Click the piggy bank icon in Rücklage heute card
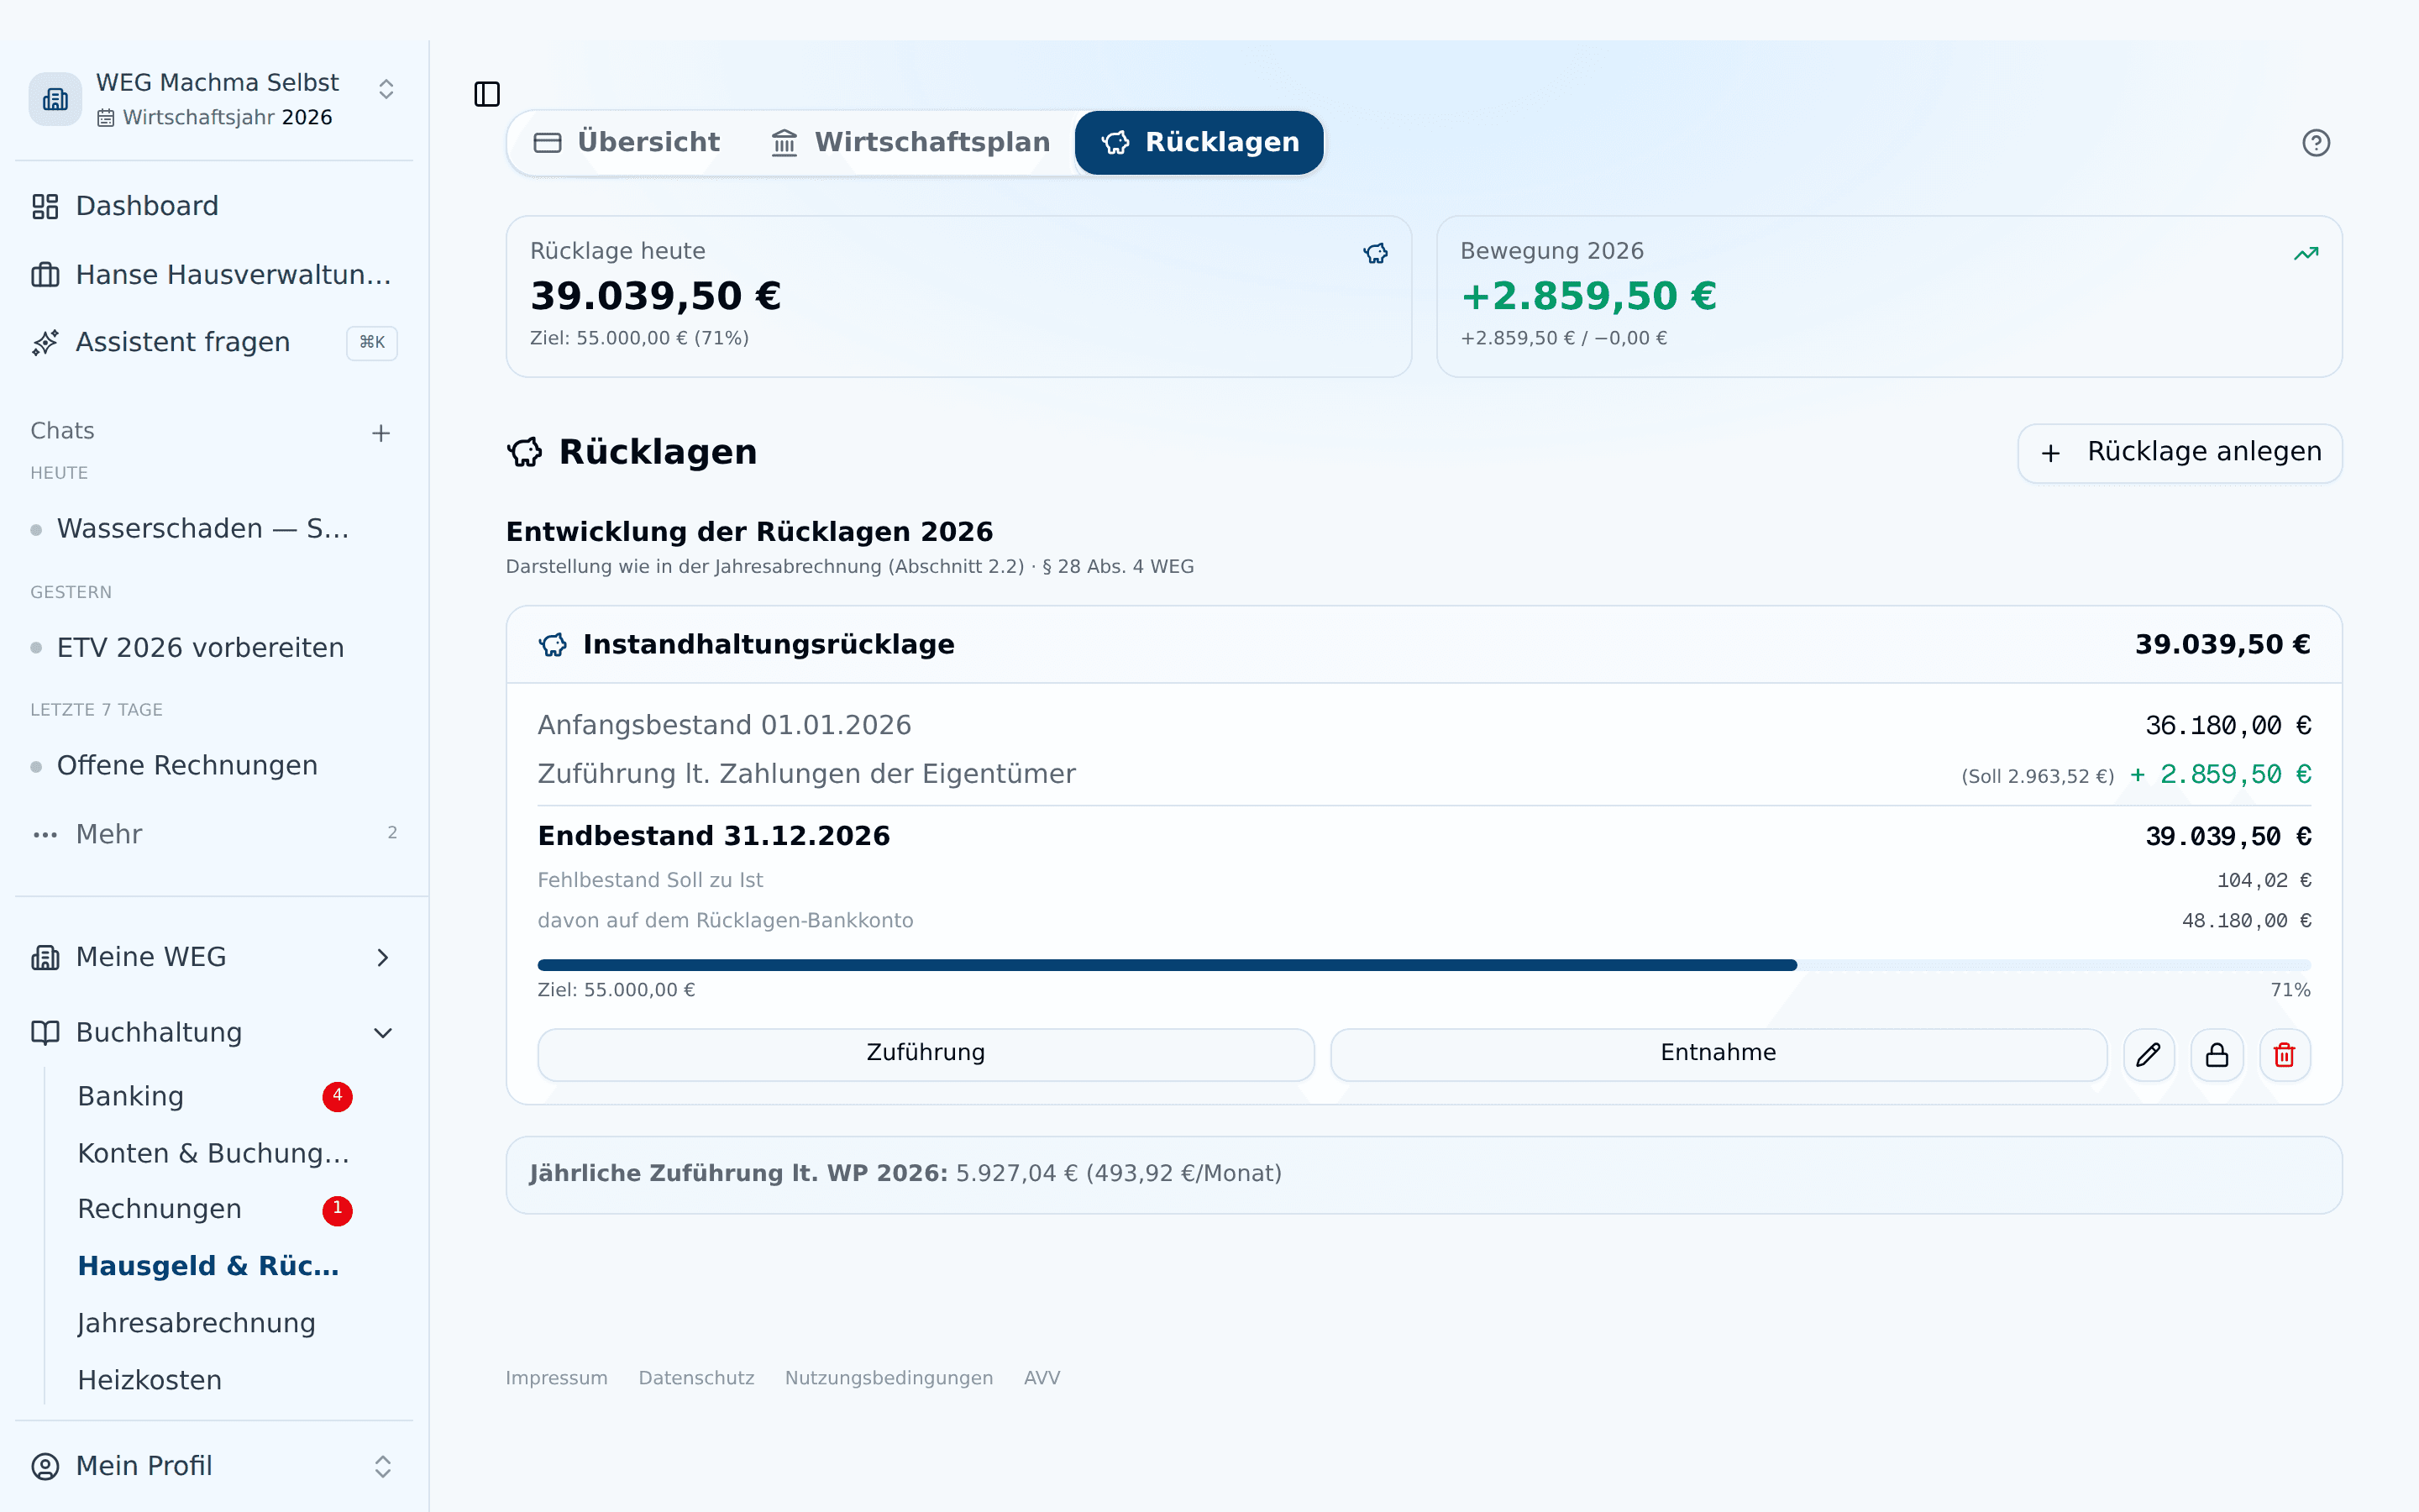This screenshot has width=2419, height=1512. 1376,253
